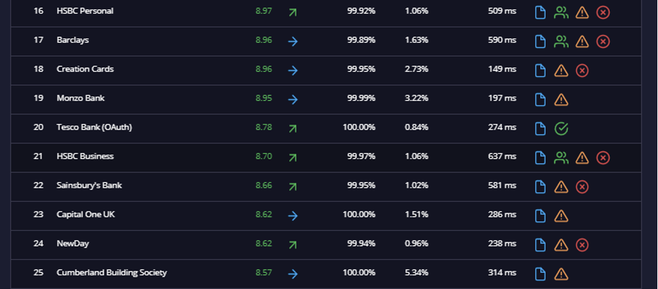This screenshot has height=289, width=658.
Task: Open the document icon for HSBC Personal
Action: click(541, 13)
